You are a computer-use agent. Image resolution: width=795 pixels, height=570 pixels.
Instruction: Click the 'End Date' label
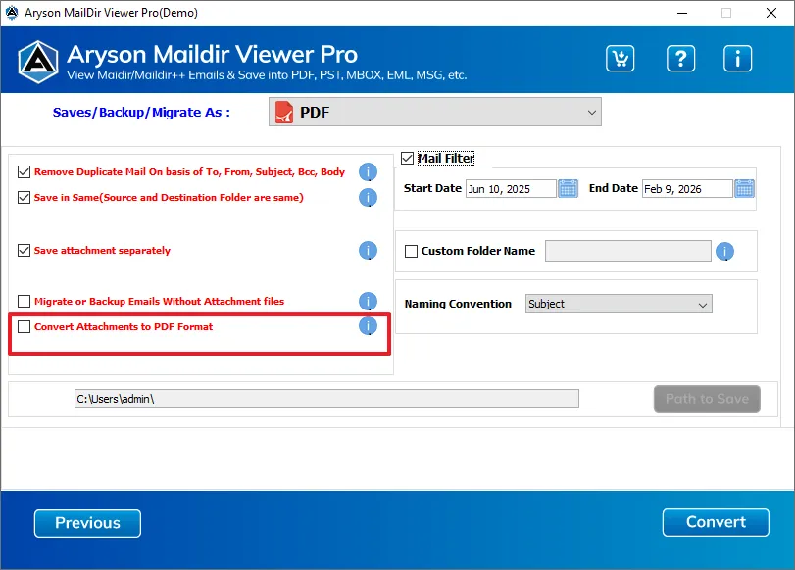[x=614, y=188]
